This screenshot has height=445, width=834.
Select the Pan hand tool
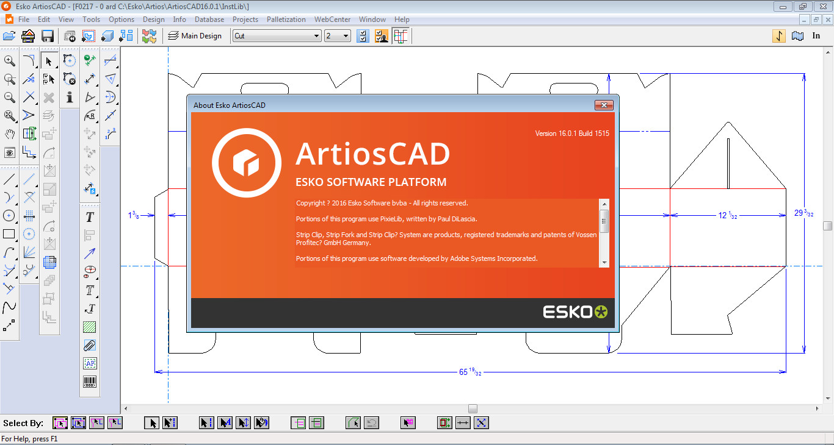(10, 134)
